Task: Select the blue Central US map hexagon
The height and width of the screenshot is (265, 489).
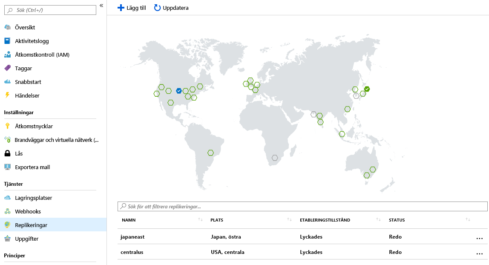Action: coord(179,91)
